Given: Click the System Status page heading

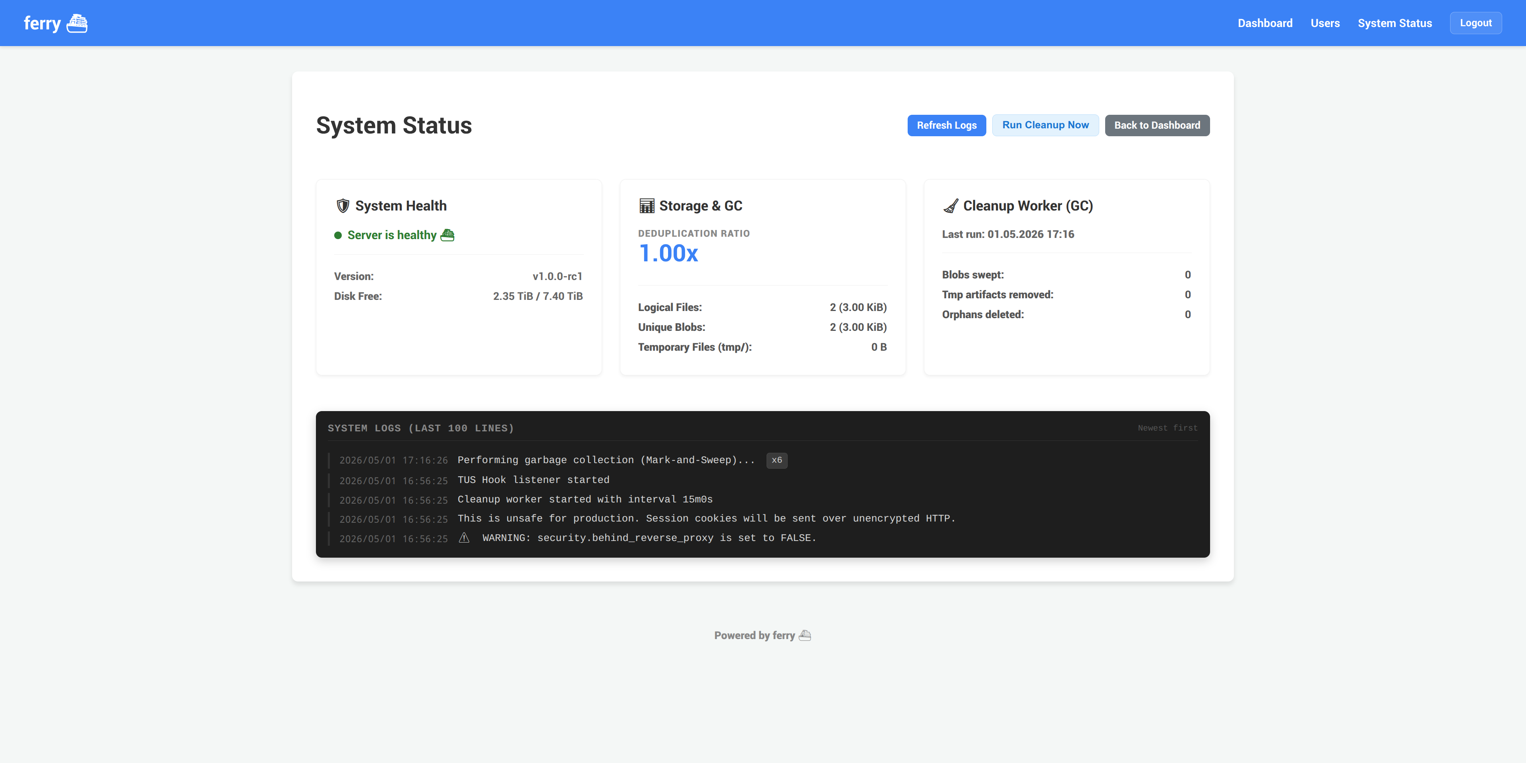Looking at the screenshot, I should point(394,126).
